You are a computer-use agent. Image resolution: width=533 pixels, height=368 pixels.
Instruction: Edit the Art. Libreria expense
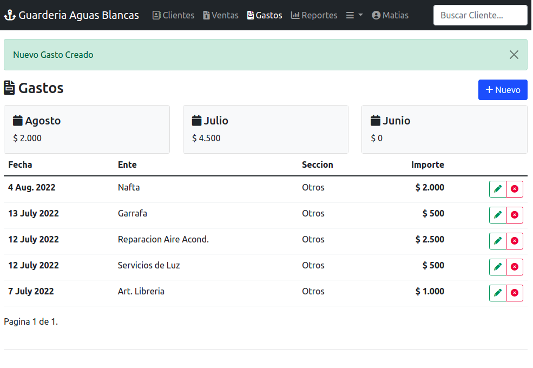pyautogui.click(x=498, y=293)
